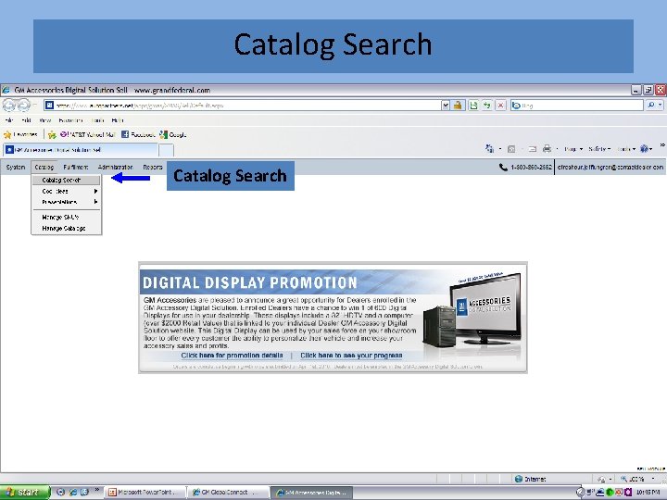Click the phone icon next to 1-800 number

point(503,167)
